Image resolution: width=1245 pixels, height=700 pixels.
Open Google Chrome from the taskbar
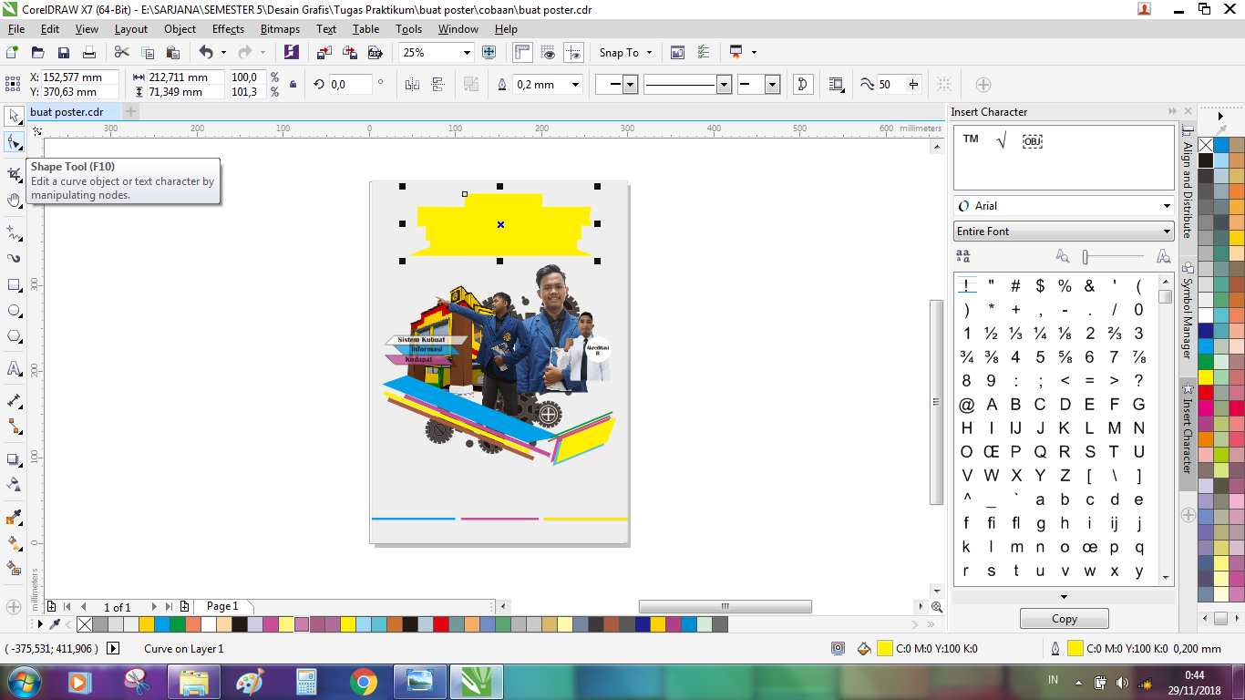[x=364, y=682]
